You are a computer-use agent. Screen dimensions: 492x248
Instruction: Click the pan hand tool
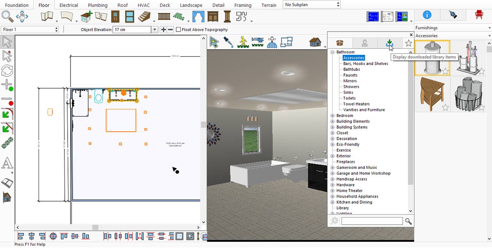click(22, 17)
